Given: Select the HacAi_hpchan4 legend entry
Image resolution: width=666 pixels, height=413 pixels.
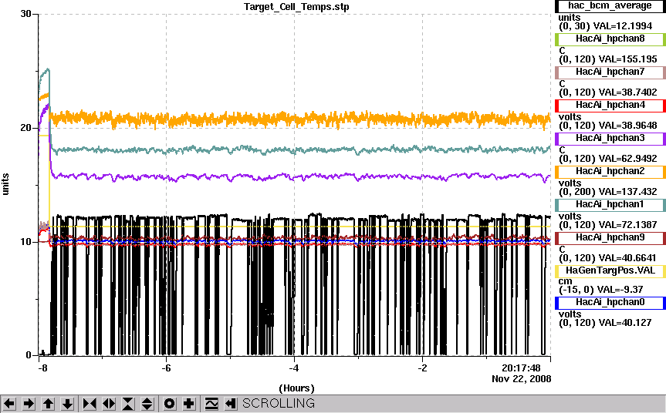Looking at the screenshot, I should coord(610,105).
